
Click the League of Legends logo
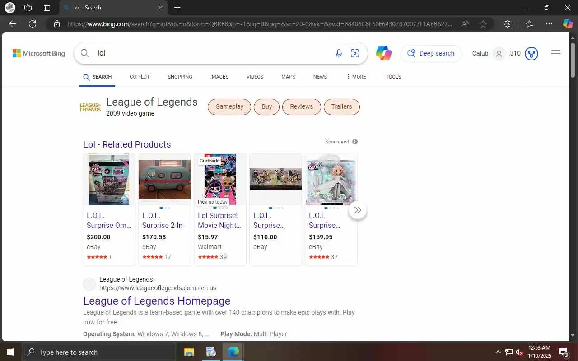tap(90, 107)
